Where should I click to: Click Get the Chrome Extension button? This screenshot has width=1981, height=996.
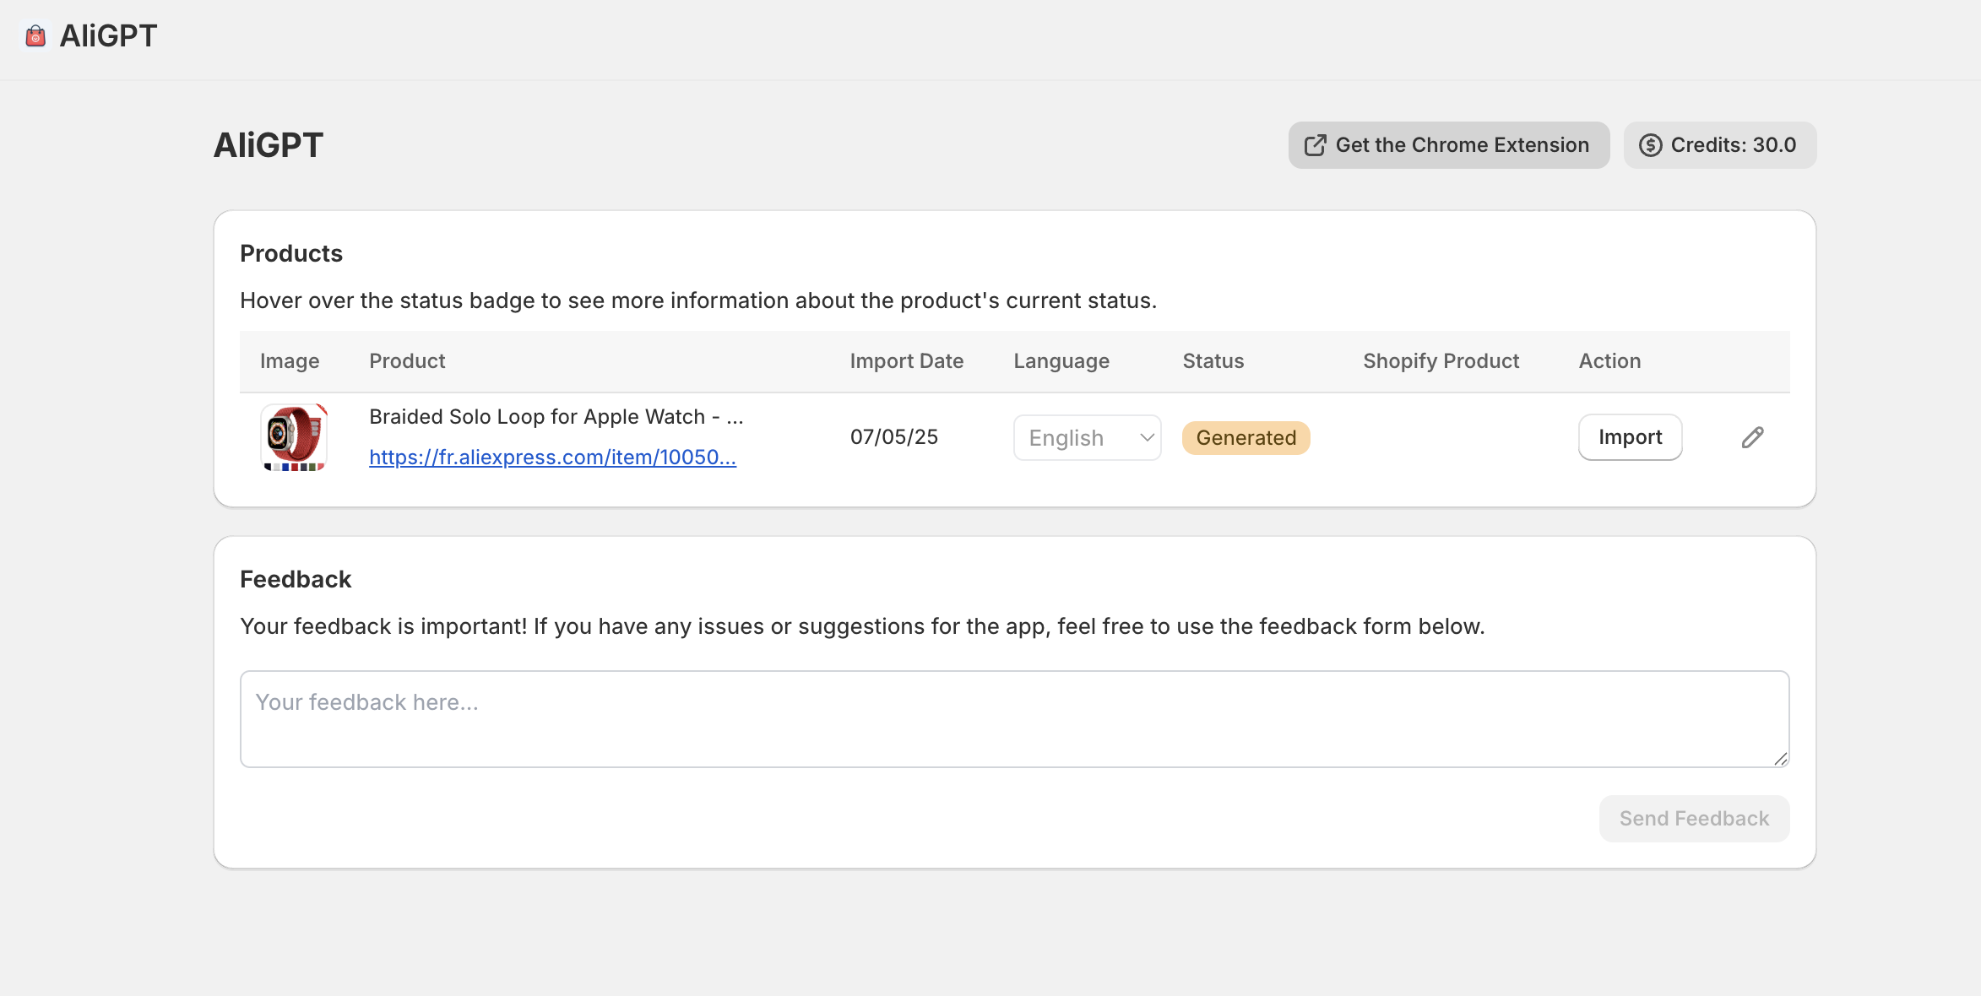click(1448, 145)
